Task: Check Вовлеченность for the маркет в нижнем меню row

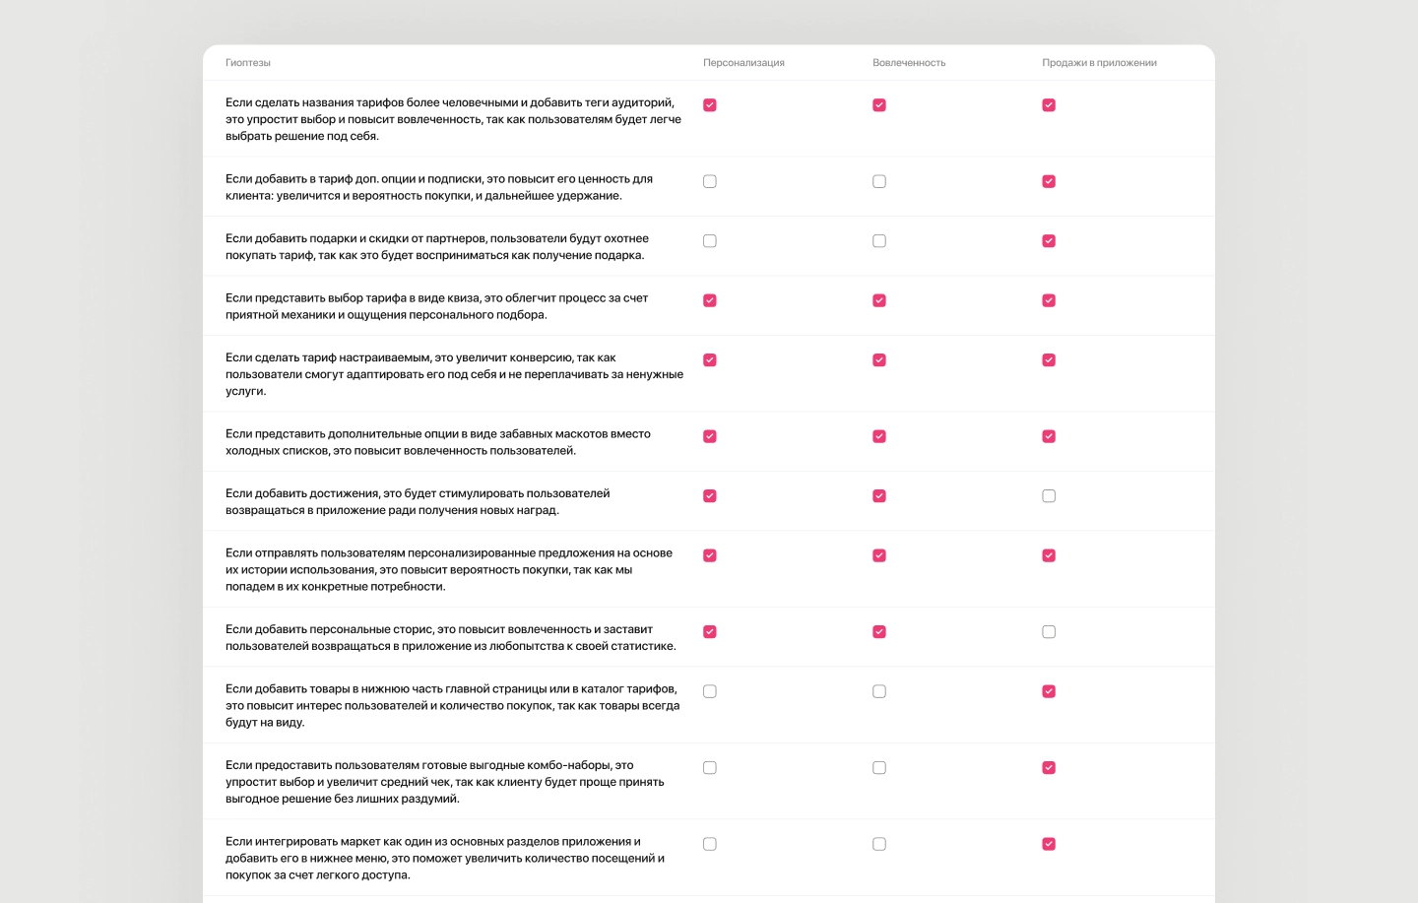Action: [x=879, y=844]
